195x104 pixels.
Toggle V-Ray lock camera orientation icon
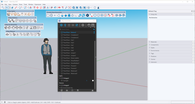(41, 28)
